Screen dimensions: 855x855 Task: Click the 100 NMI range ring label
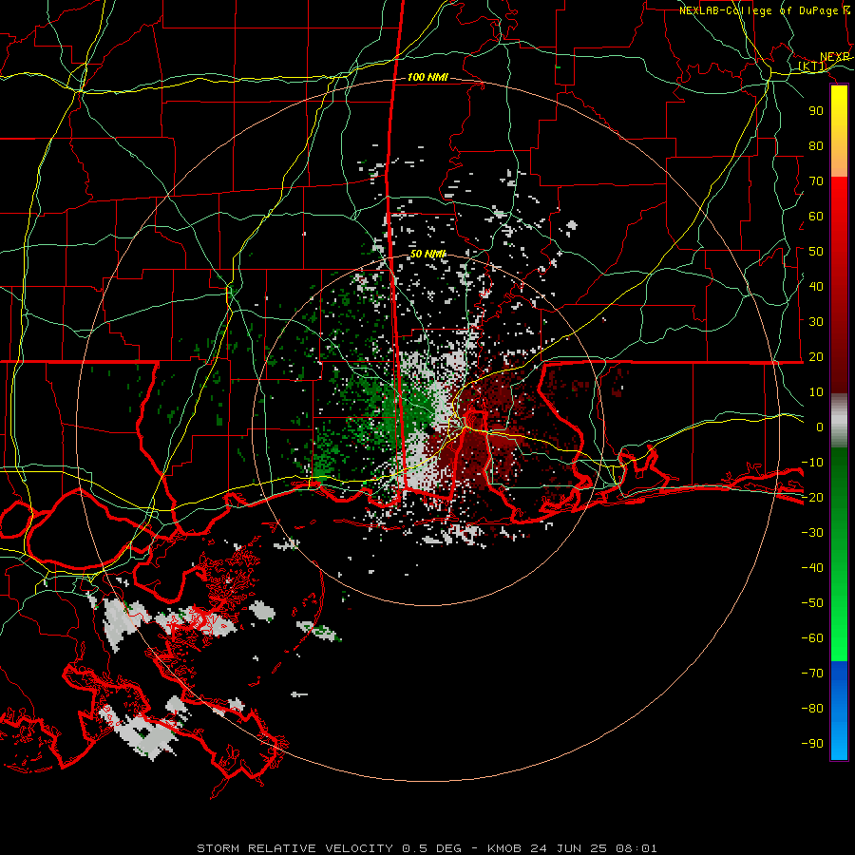click(x=427, y=77)
